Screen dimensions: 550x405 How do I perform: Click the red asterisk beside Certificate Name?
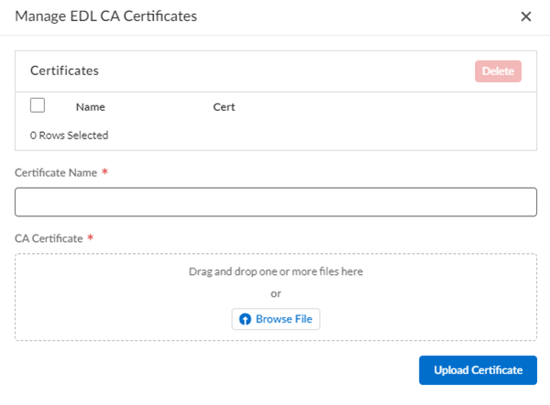(x=105, y=172)
